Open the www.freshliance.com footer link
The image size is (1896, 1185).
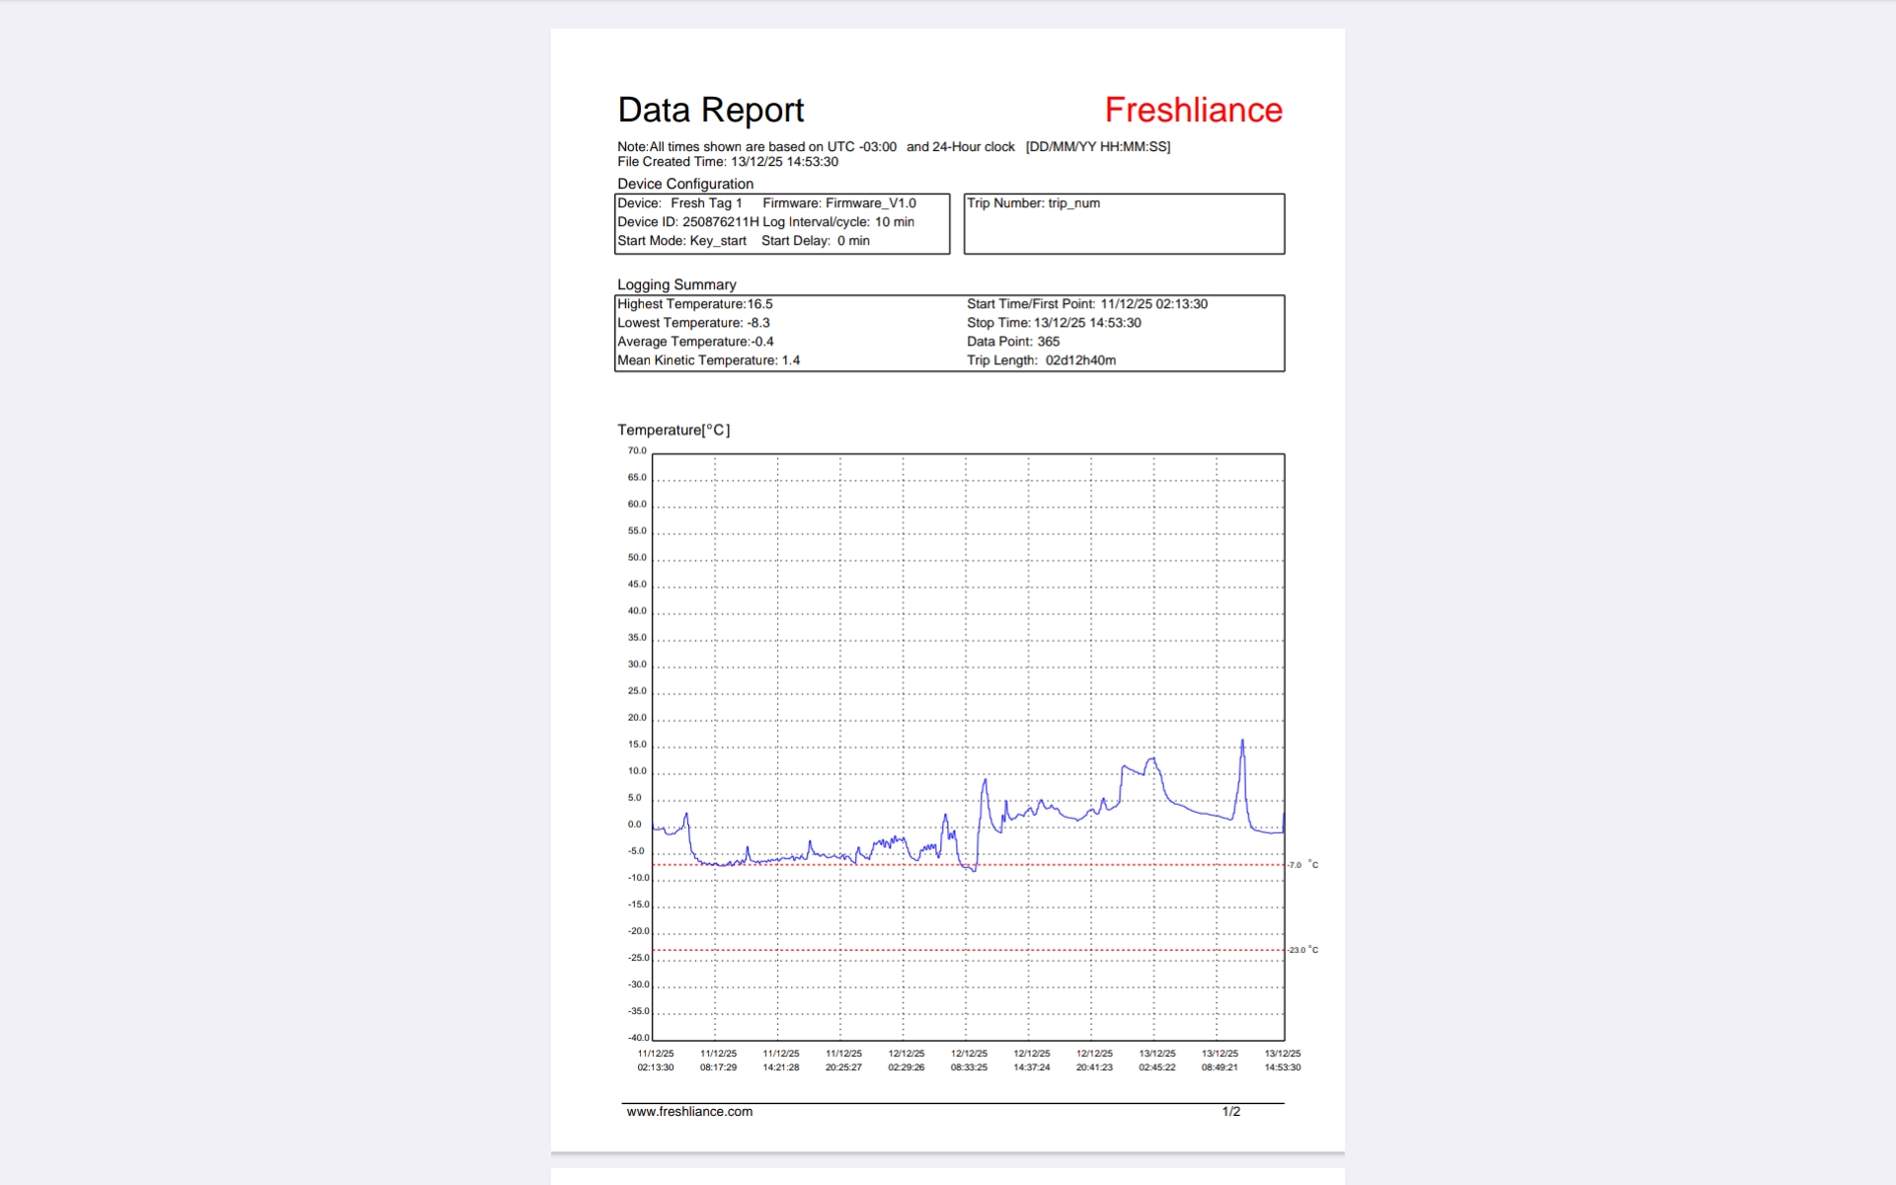point(689,1111)
